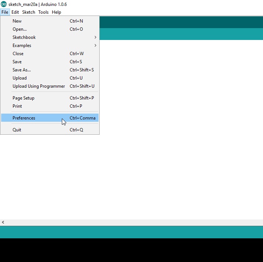Viewport: 263px width, 262px height.
Task: Open the Sketch menu
Action: (29, 12)
